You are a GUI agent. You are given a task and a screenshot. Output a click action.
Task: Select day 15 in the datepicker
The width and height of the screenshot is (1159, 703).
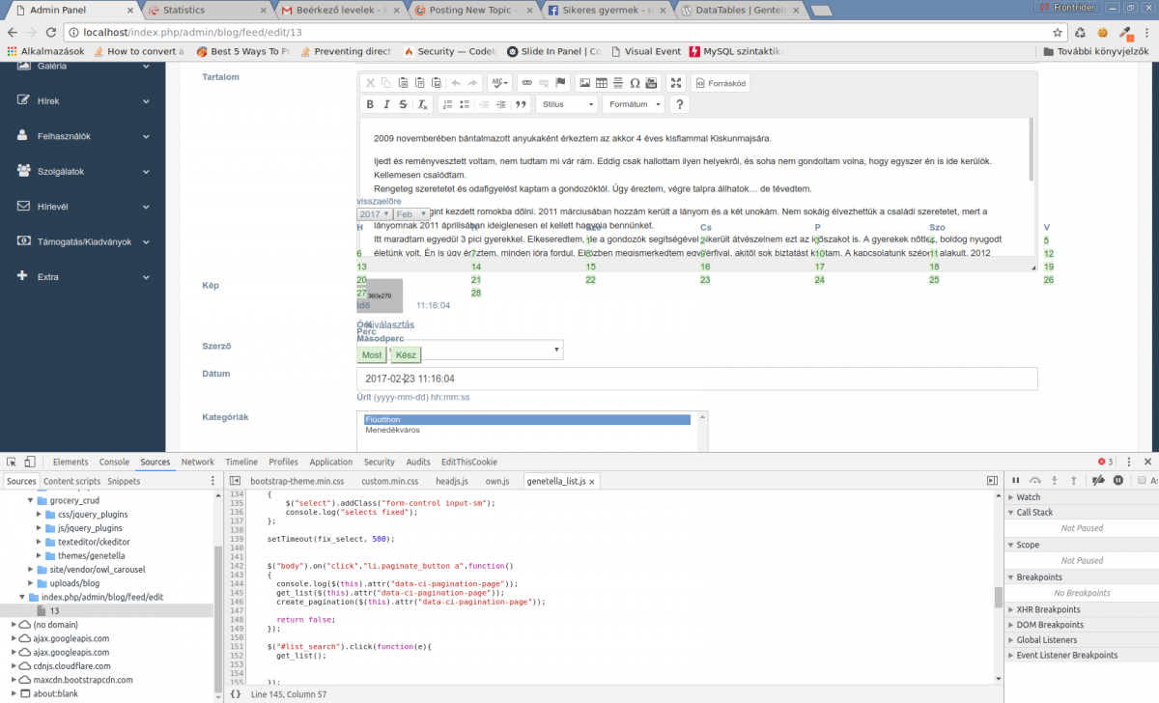click(x=591, y=267)
